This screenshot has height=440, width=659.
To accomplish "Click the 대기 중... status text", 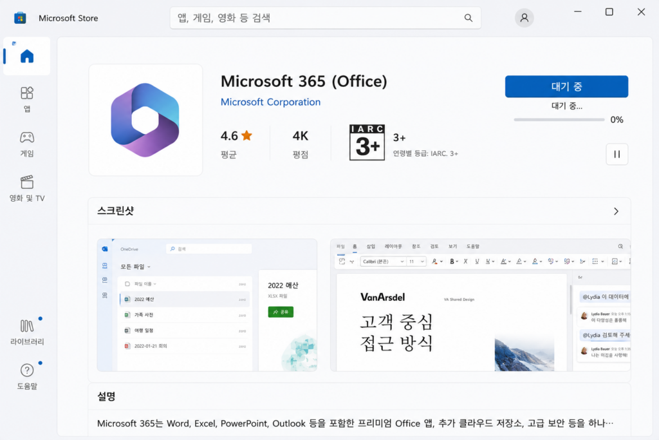I will pos(566,106).
